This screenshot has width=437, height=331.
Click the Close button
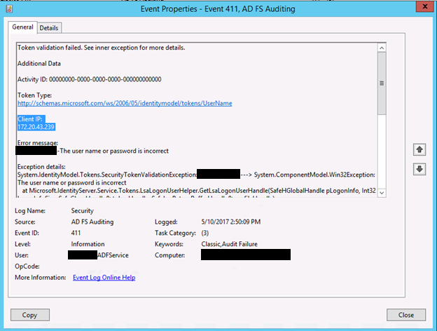pos(406,315)
